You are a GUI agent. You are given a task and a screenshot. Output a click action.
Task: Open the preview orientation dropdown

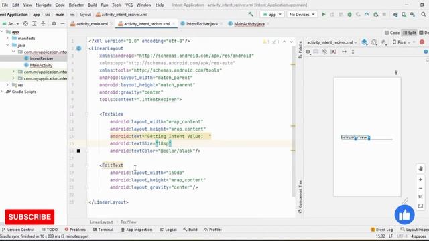click(x=374, y=42)
